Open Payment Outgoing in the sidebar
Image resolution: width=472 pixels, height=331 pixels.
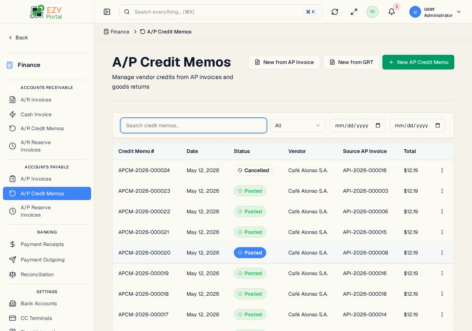pos(47,260)
